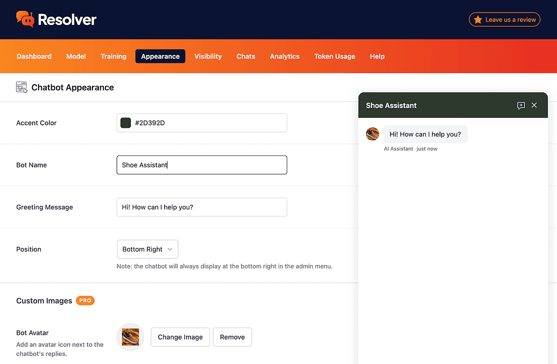Click the Greeting Message label
557x364 pixels.
click(45, 207)
